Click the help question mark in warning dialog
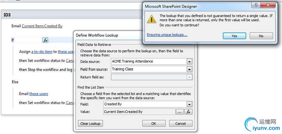This screenshot has height=134, width=282. click(x=256, y=5)
